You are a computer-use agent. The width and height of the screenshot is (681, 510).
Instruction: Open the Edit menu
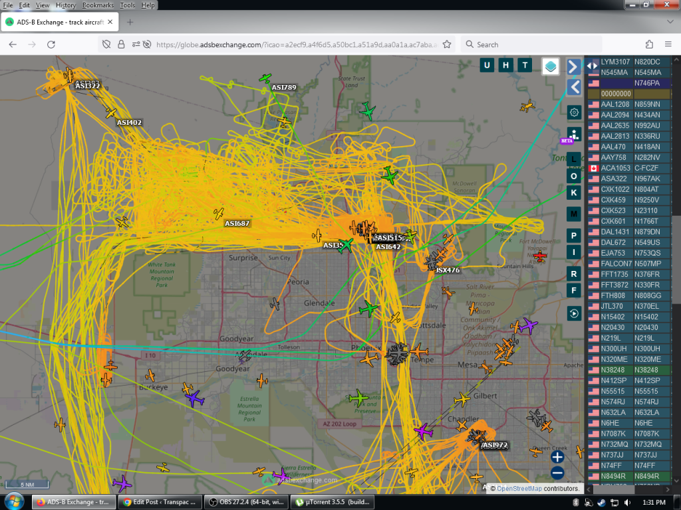(x=25, y=5)
